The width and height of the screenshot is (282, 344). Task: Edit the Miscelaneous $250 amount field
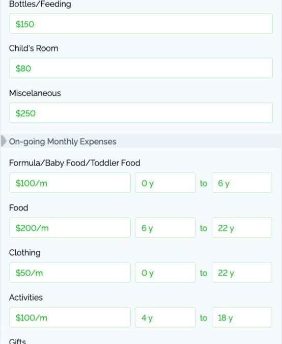coord(141,113)
